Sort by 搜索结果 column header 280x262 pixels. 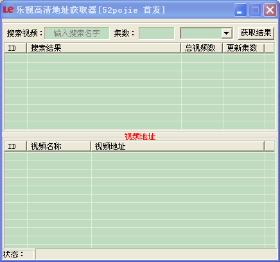click(104, 48)
